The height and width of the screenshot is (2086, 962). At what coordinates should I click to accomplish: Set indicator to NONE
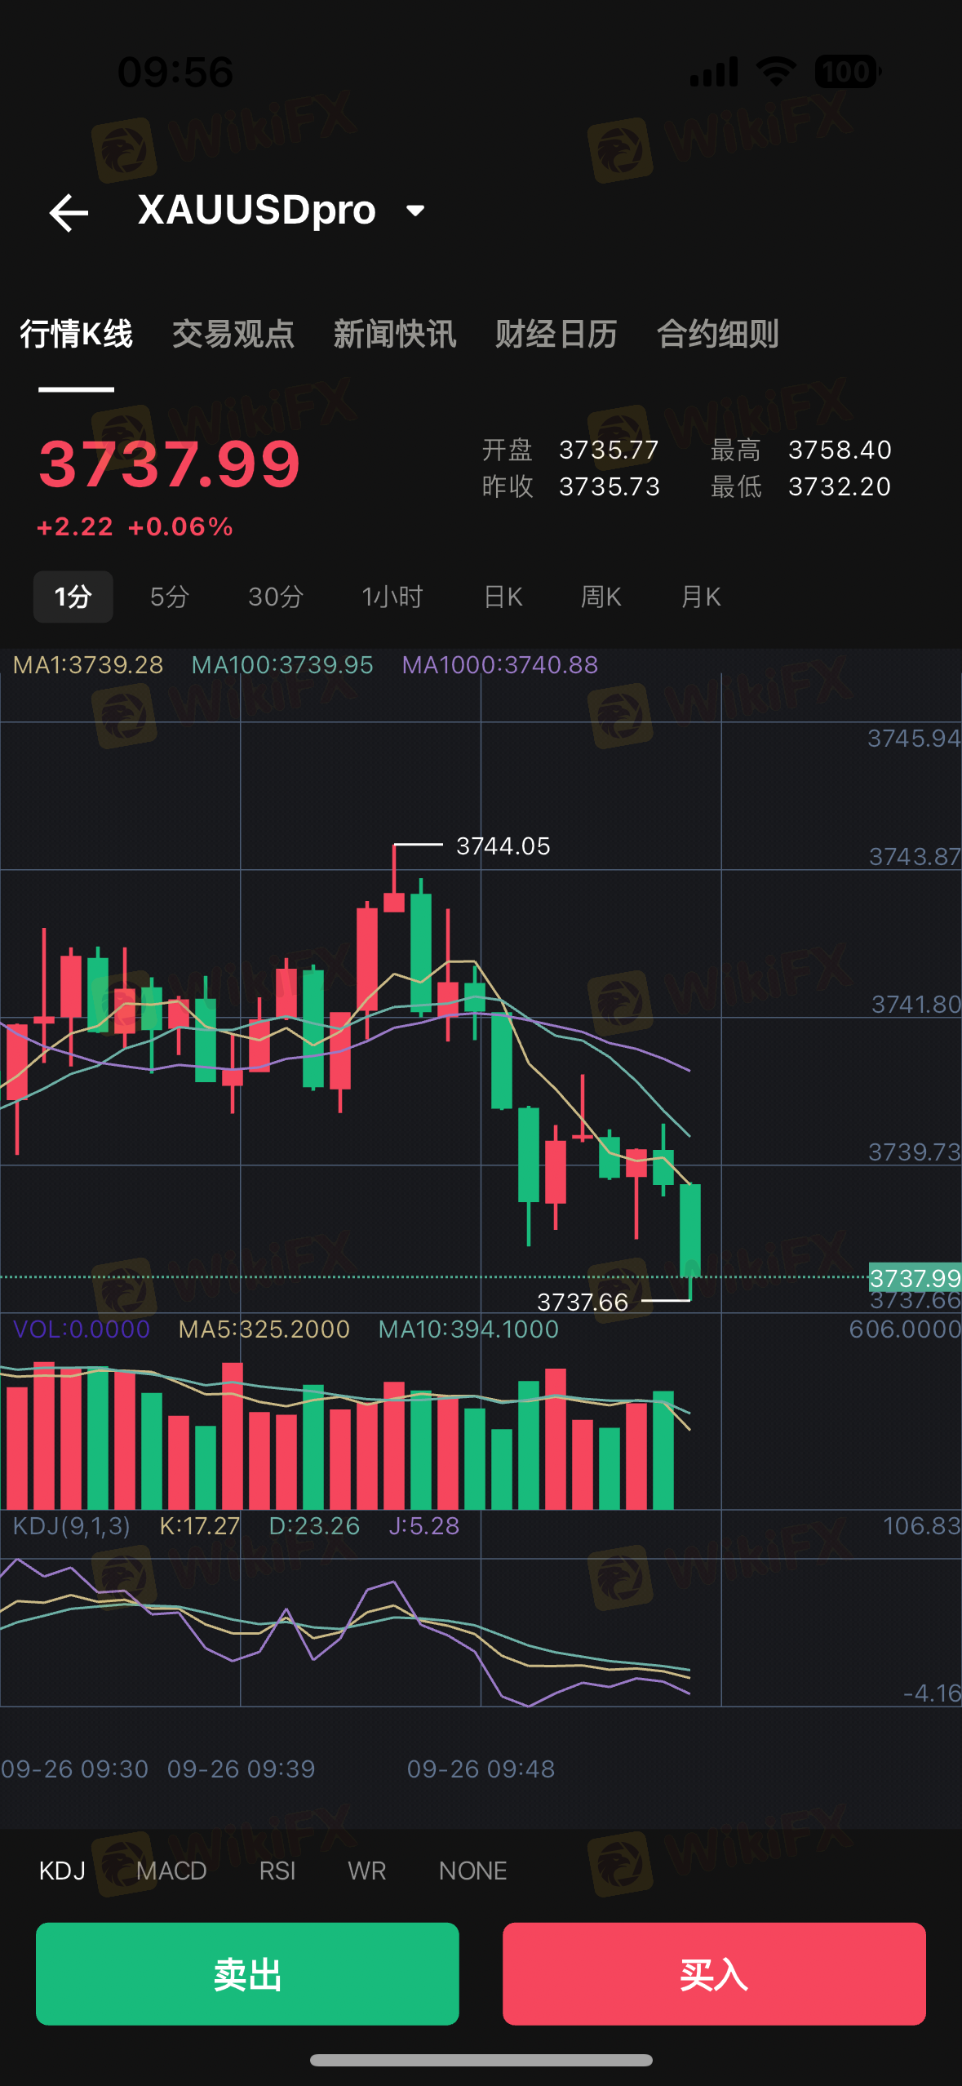[472, 1871]
